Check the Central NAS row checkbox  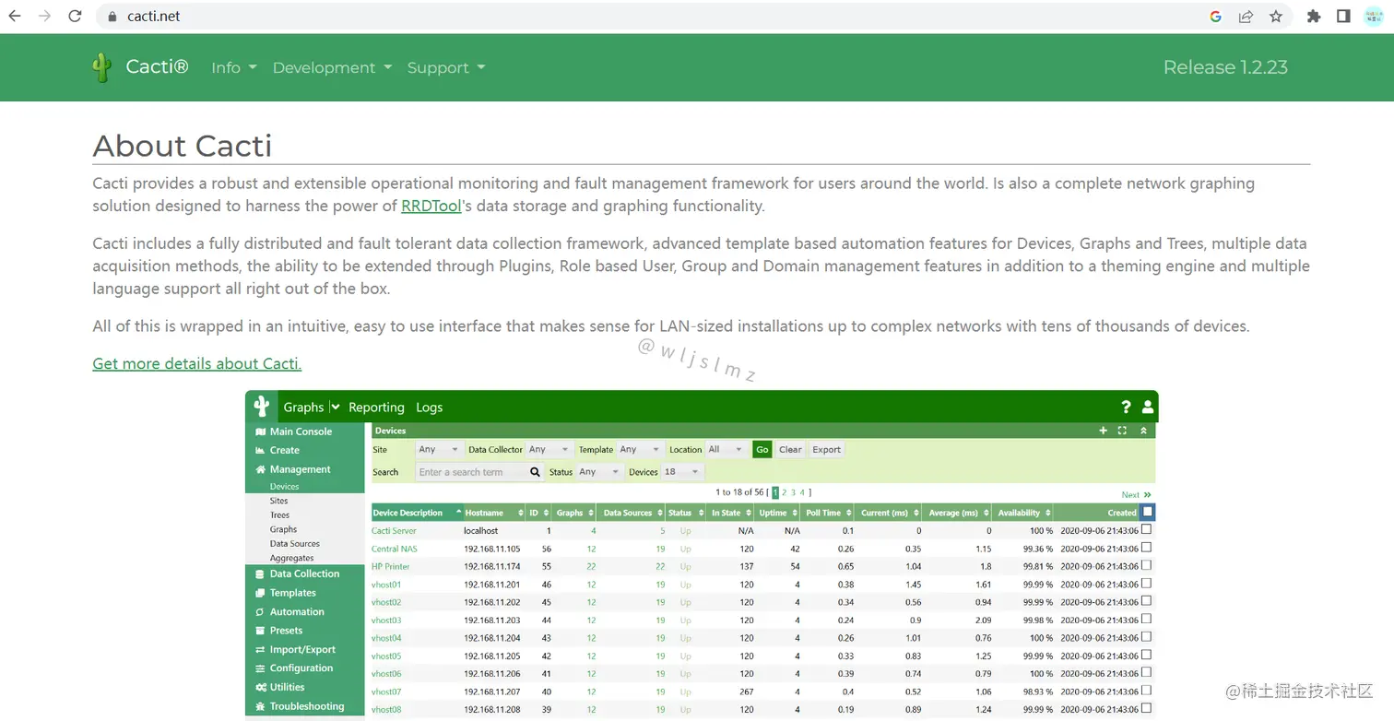(x=1147, y=548)
